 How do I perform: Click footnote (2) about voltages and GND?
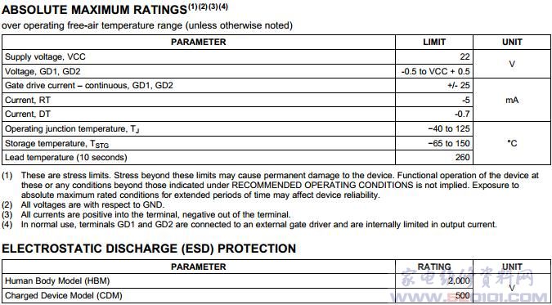(83, 204)
